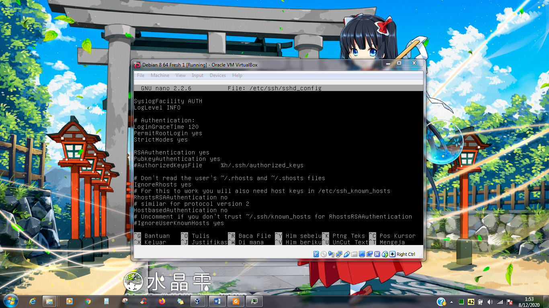Image resolution: width=549 pixels, height=308 pixels.
Task: Switch to VirtualBox Manager taskbar button
Action: (197, 301)
